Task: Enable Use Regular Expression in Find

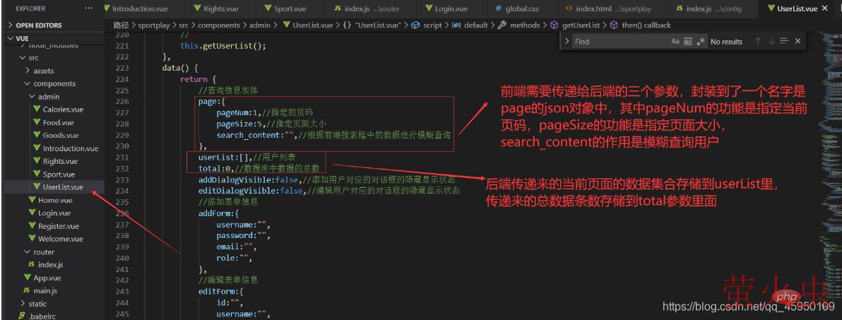Action: [x=700, y=42]
